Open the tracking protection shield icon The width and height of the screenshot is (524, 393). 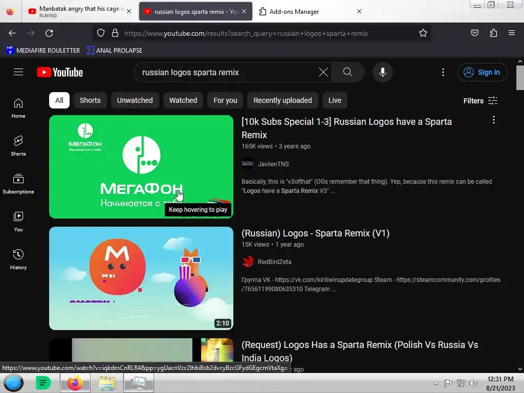101,33
